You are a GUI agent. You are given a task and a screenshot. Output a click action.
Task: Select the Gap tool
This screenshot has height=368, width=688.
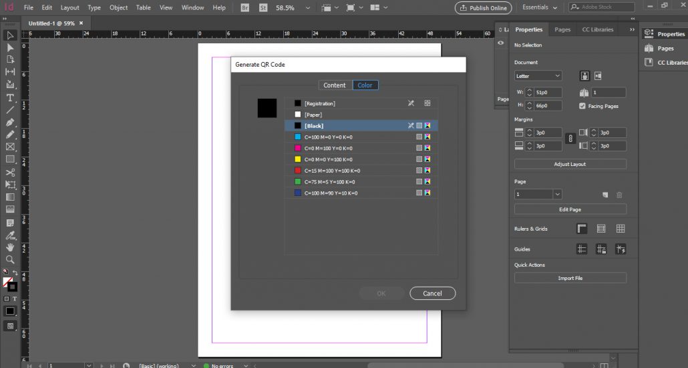coord(10,71)
